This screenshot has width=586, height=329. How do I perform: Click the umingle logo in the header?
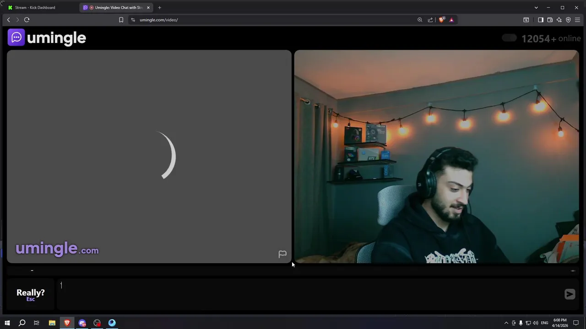(x=47, y=37)
